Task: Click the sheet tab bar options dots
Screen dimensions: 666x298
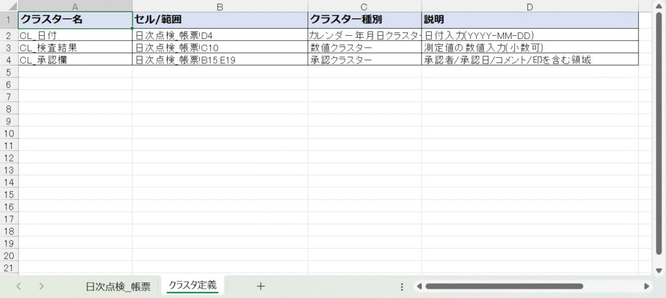Action: (402, 286)
